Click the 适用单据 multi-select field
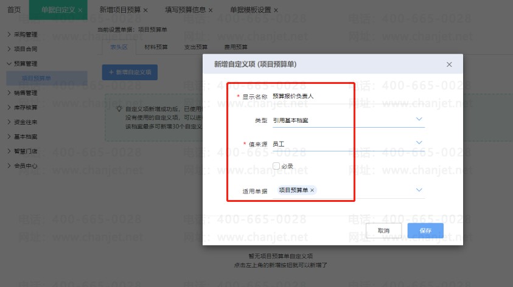This screenshot has width=513, height=287. click(349, 191)
